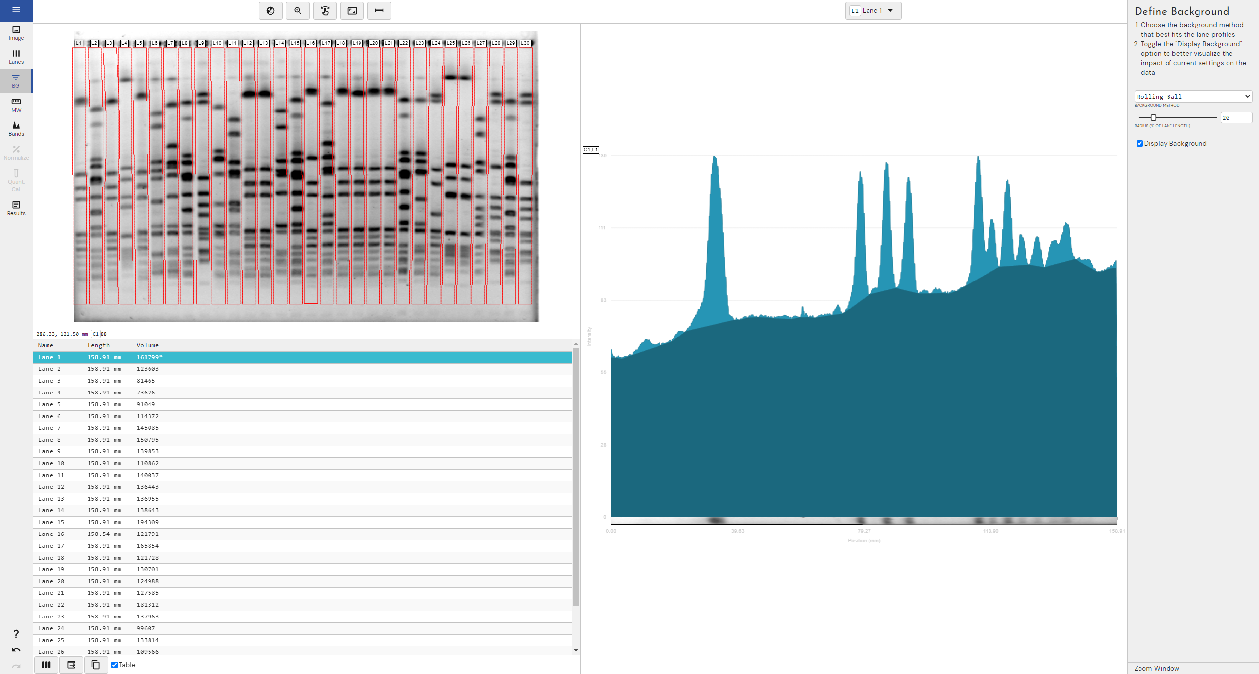Select the zoom-in magnifier tool
1259x674 pixels.
pos(298,11)
